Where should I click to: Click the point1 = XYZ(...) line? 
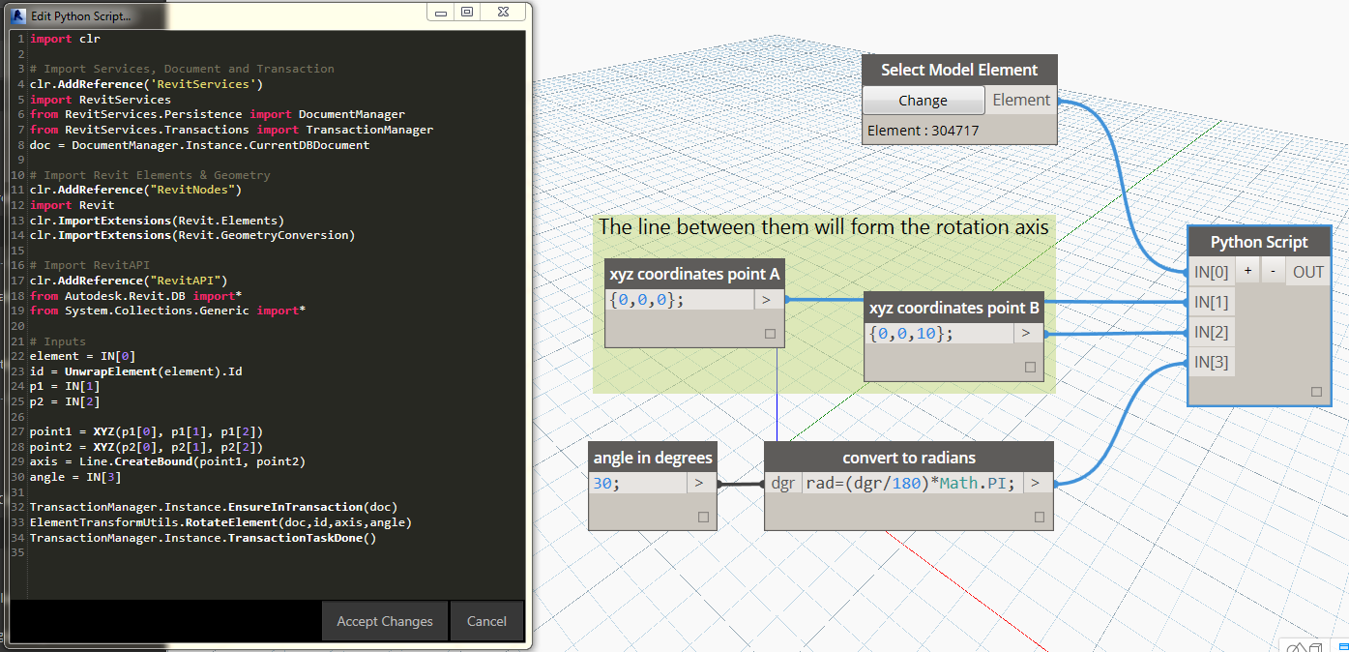pyautogui.click(x=146, y=431)
